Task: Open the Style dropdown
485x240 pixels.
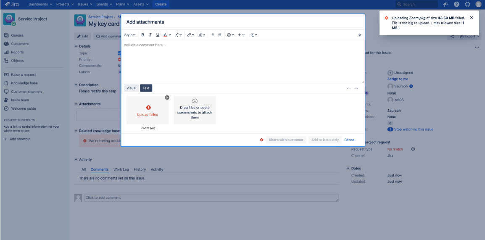Action: coord(130,35)
